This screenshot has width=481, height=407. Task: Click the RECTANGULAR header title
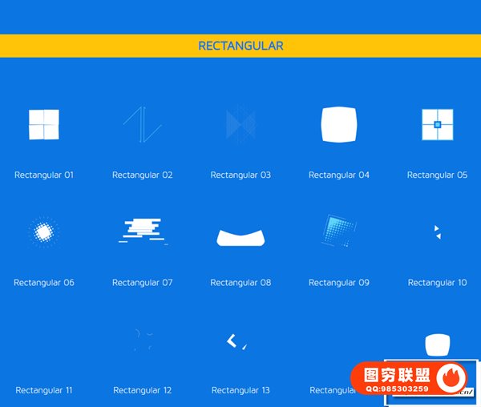point(240,46)
